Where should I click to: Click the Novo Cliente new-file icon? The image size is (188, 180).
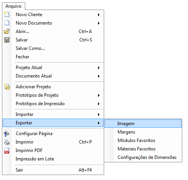[7, 14]
